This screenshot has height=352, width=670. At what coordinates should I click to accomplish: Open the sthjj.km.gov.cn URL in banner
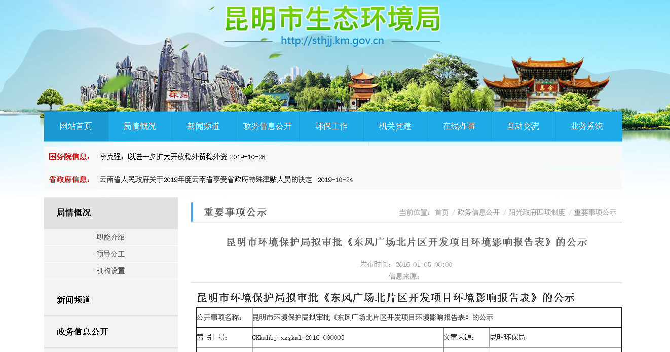(x=332, y=41)
